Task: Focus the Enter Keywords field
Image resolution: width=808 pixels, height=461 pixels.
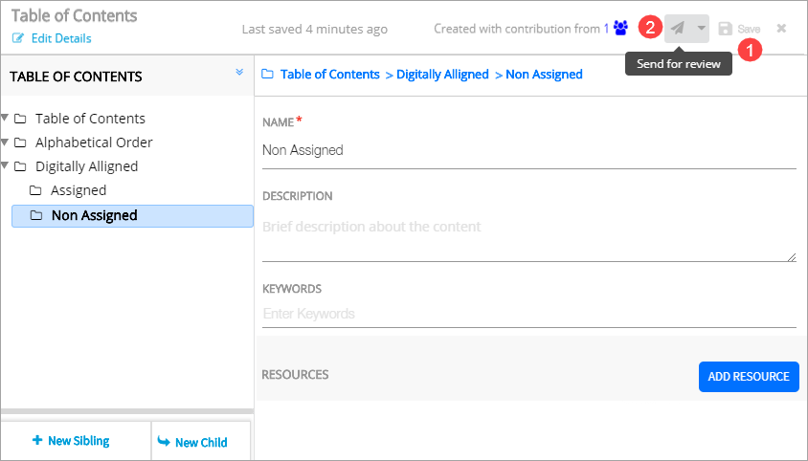Action: click(x=528, y=314)
